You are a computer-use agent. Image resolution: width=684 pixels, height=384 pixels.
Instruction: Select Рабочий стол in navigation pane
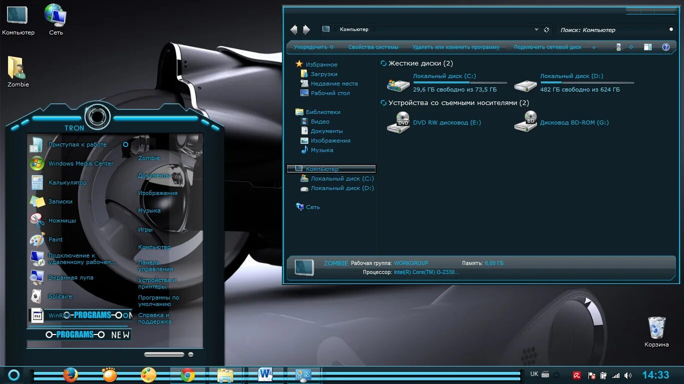click(x=325, y=93)
